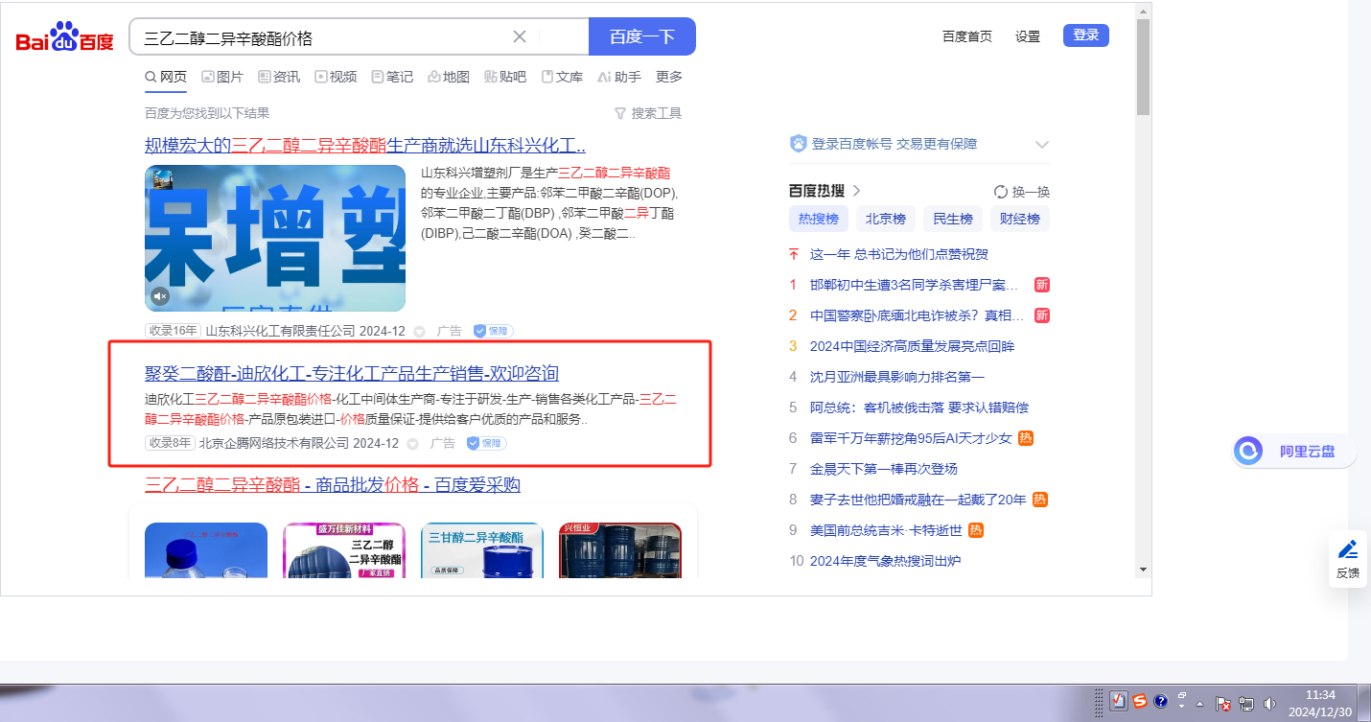Open dropdown arrow beside 北京企腾网络技术有限公司 2024-12
The height and width of the screenshot is (722, 1371).
point(412,444)
